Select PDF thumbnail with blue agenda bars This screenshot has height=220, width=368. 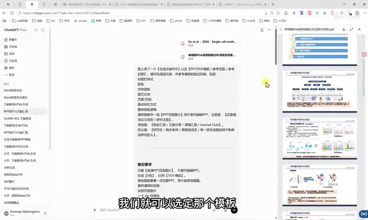point(320,50)
